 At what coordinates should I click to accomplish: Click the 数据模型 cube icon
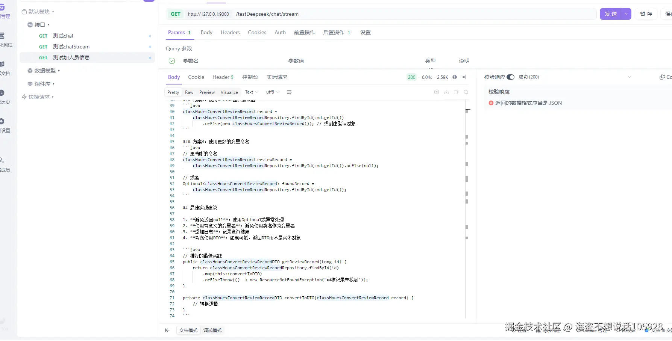[30, 71]
